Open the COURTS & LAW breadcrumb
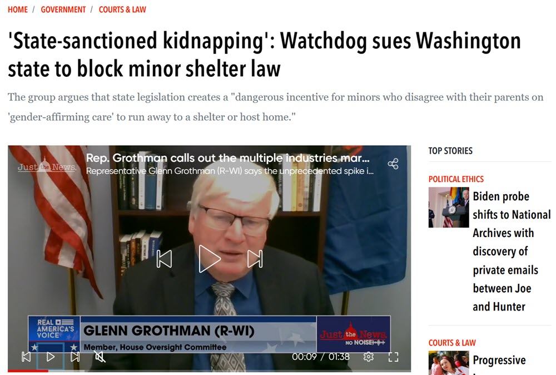The height and width of the screenshot is (375, 556). click(x=122, y=9)
